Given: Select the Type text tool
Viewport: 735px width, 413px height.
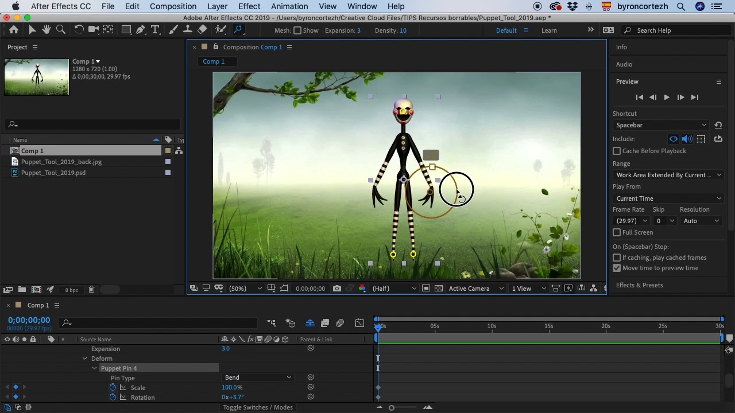Looking at the screenshot, I should (155, 30).
